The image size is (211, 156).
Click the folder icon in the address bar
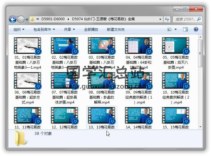click(32, 19)
